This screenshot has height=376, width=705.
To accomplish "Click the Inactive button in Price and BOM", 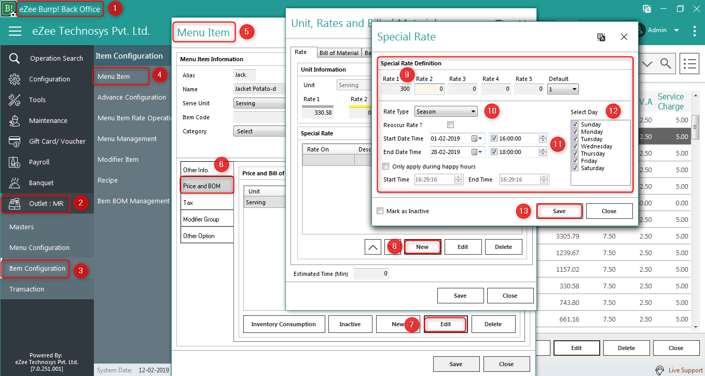I will [x=350, y=324].
